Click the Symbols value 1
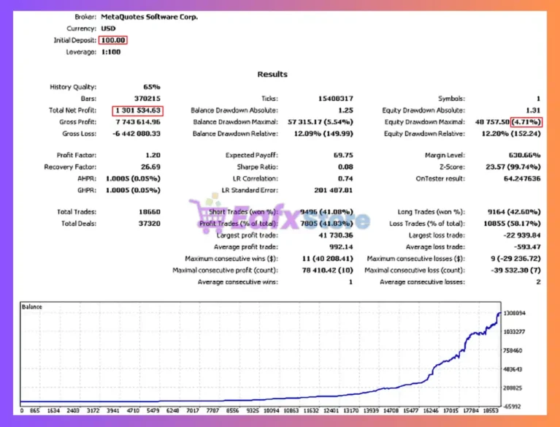 click(538, 99)
